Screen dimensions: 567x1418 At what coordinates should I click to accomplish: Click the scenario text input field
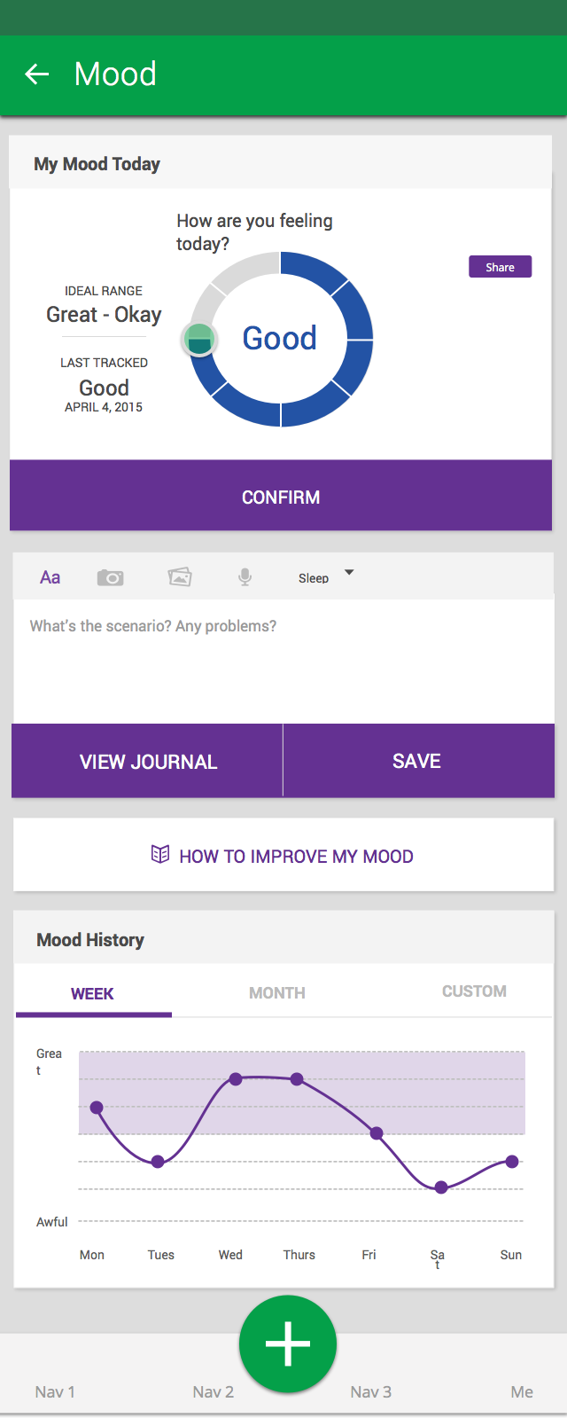[x=282, y=661]
